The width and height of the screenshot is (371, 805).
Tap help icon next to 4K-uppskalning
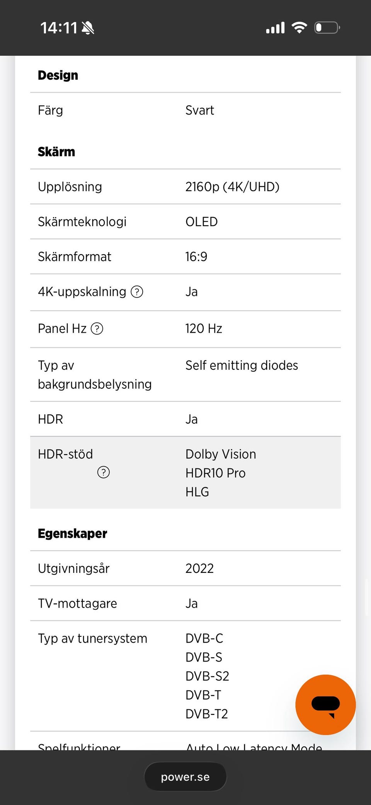(x=137, y=292)
